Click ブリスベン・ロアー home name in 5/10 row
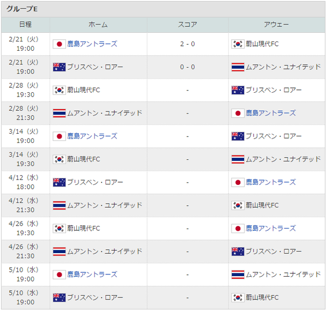 tap(95, 298)
